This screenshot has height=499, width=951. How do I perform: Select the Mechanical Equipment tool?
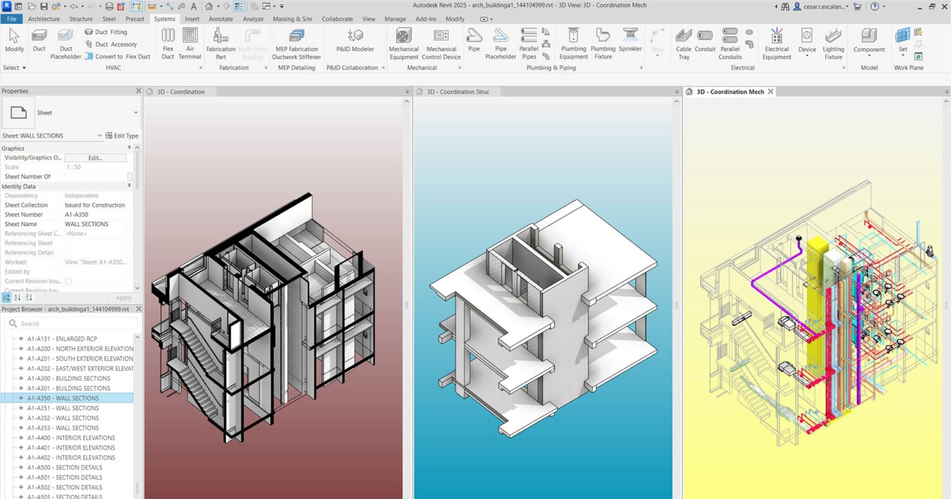403,42
